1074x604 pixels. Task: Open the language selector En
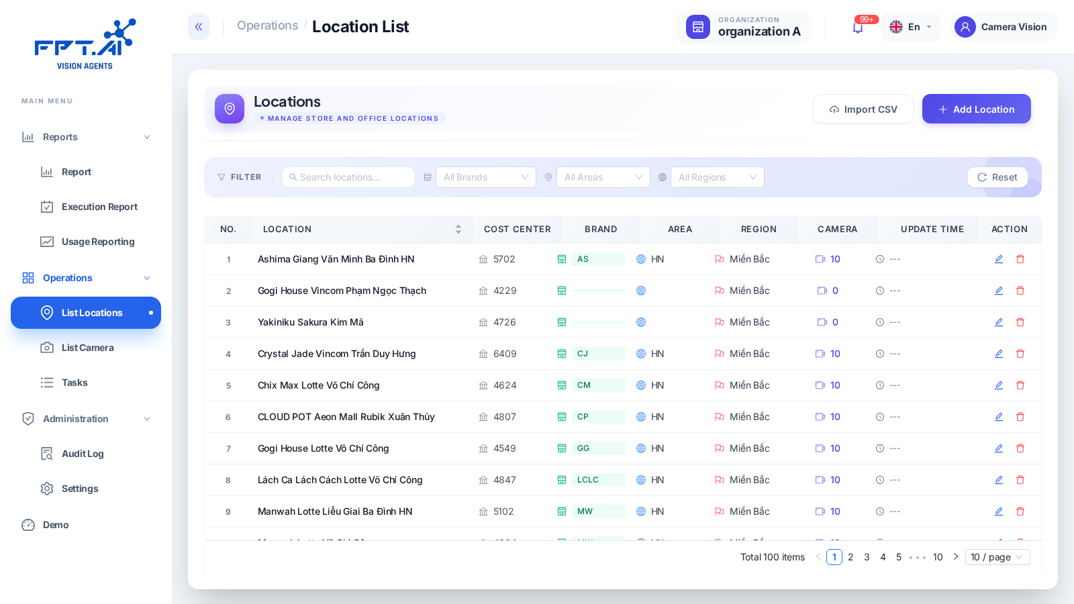pyautogui.click(x=910, y=27)
